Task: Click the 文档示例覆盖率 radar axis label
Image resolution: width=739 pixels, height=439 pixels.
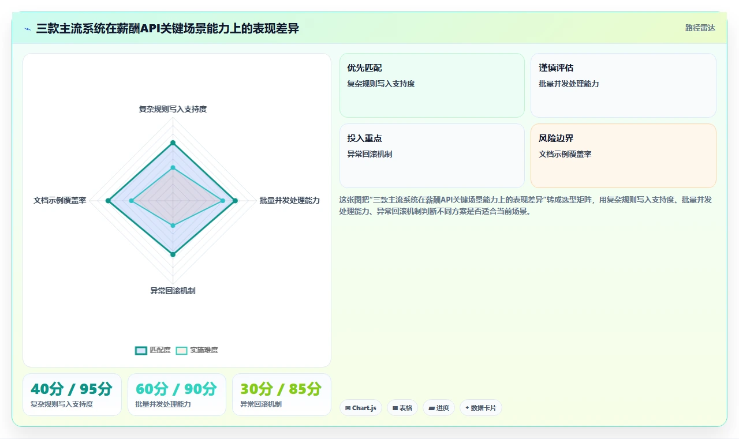Action: pyautogui.click(x=60, y=200)
